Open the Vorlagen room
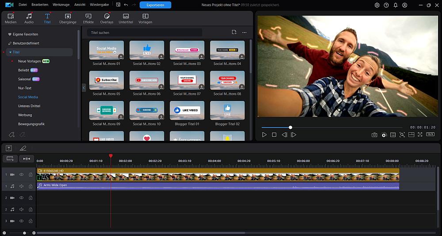This screenshot has width=442, height=236. [x=145, y=19]
